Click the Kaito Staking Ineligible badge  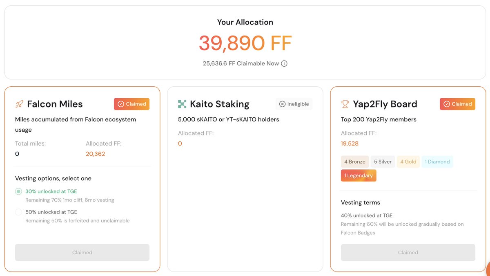[294, 104]
